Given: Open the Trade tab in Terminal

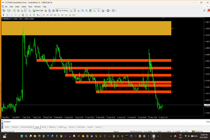Looking at the screenshot, I should [x=7, y=127].
